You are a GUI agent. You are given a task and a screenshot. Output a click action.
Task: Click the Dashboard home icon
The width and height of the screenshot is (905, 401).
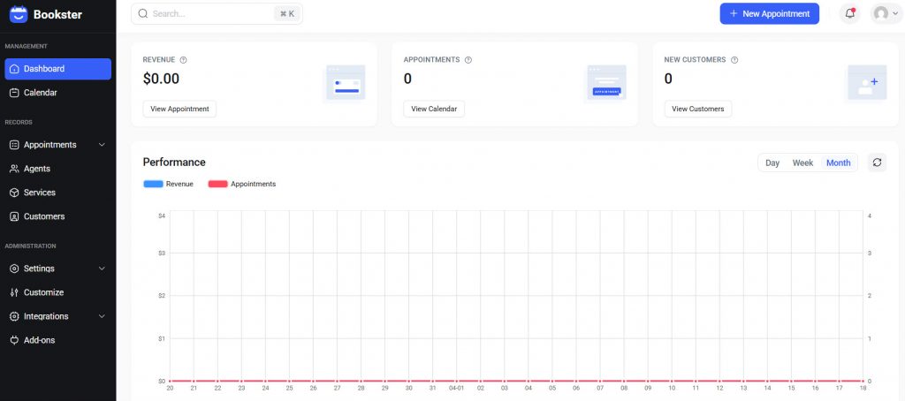point(14,69)
